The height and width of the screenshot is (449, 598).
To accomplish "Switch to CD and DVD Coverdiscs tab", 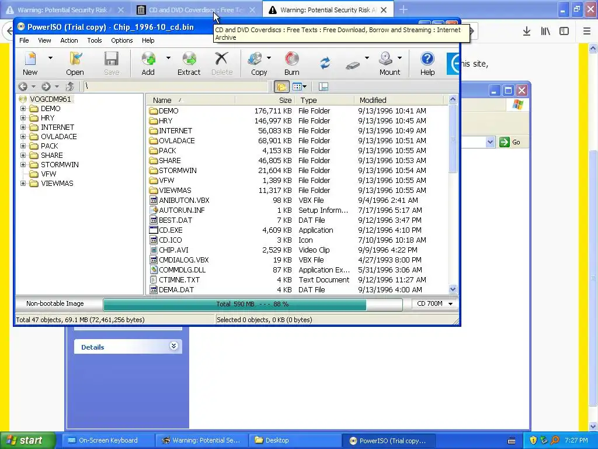I will [x=195, y=10].
